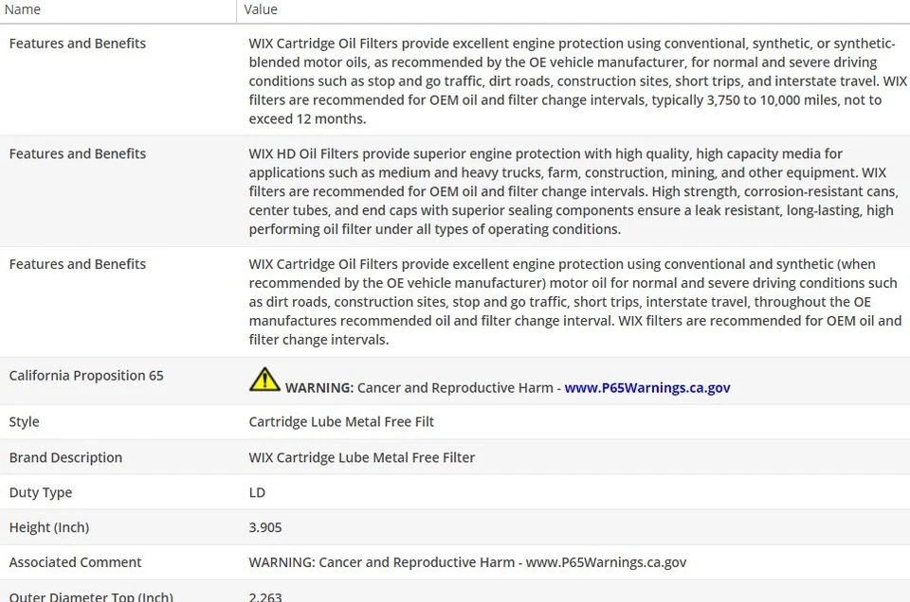This screenshot has height=602, width=910.
Task: Click the 2.263 outer diameter value
Action: (265, 596)
